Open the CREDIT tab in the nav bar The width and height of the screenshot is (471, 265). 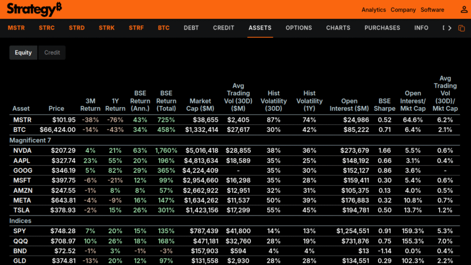[x=224, y=28]
